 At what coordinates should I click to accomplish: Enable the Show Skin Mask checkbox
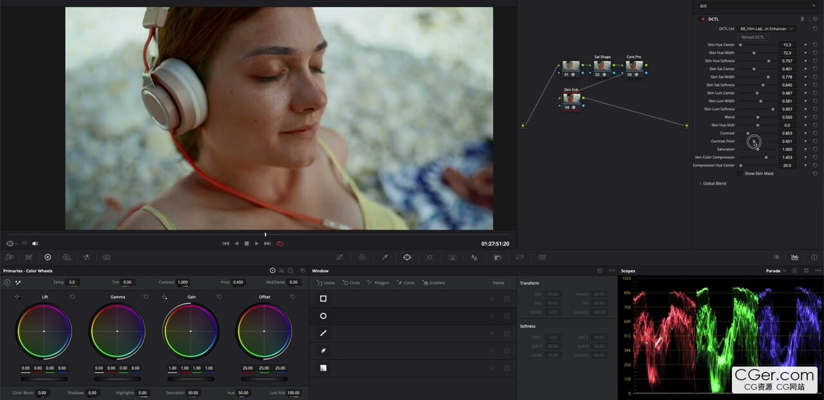(739, 174)
